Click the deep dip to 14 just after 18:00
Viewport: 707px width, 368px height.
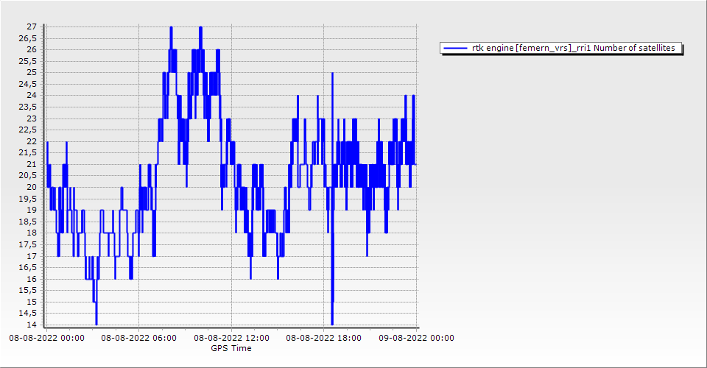click(x=332, y=321)
